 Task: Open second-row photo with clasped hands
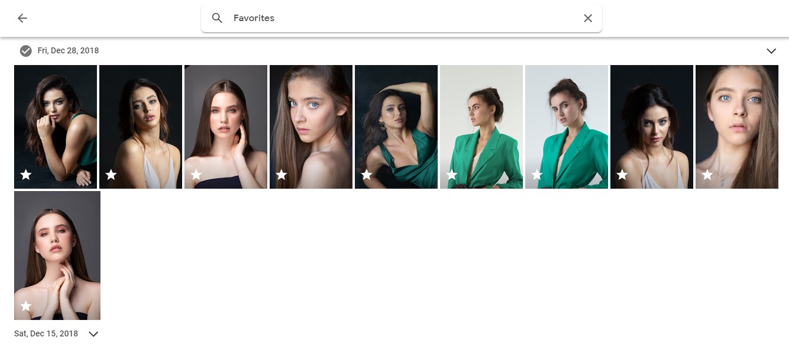pos(57,256)
